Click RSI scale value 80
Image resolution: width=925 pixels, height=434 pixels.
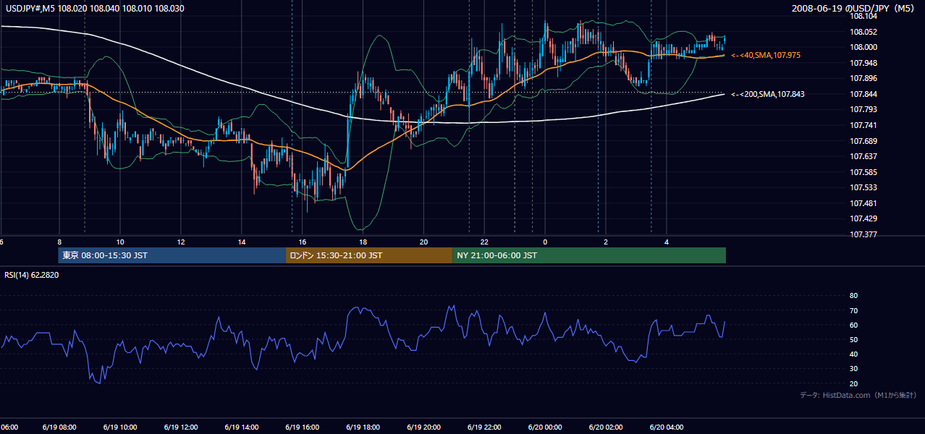tap(853, 296)
